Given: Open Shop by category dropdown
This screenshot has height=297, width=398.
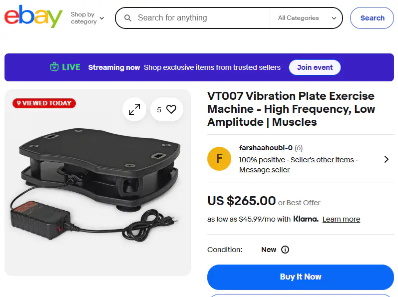Looking at the screenshot, I should (87, 18).
